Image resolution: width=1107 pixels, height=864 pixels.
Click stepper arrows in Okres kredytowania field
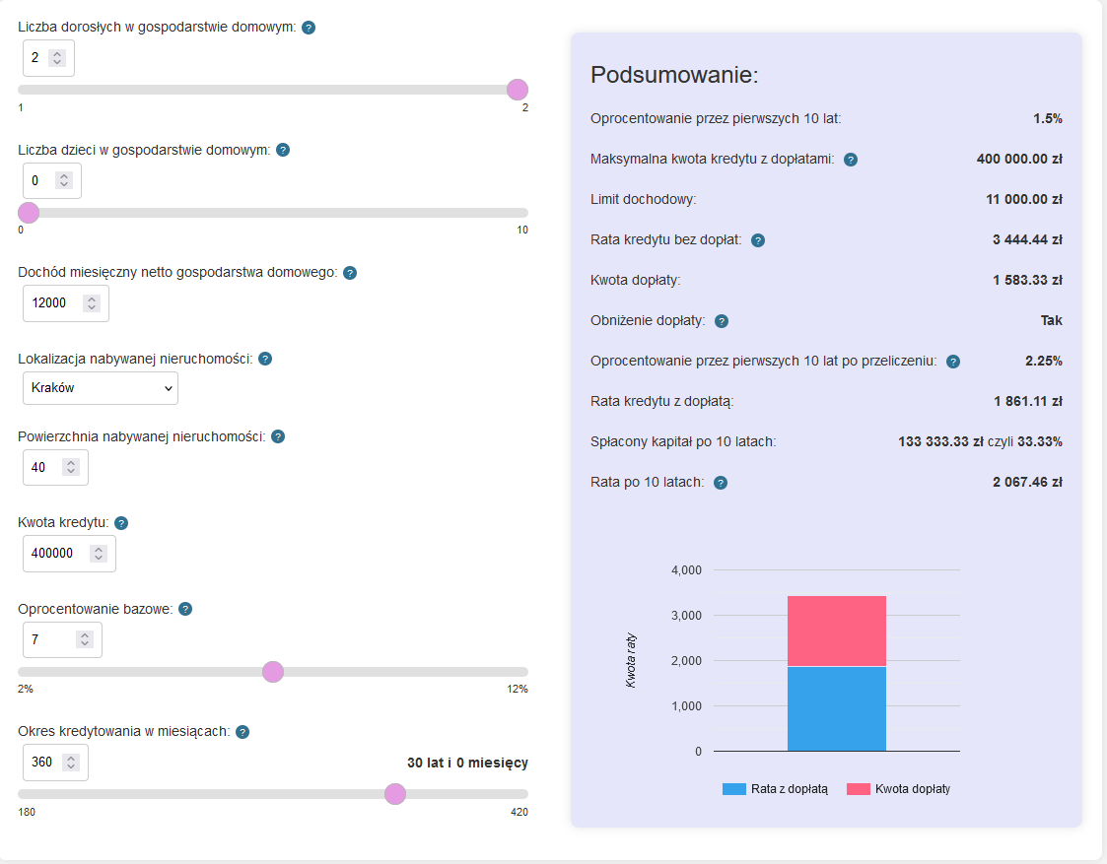[71, 763]
